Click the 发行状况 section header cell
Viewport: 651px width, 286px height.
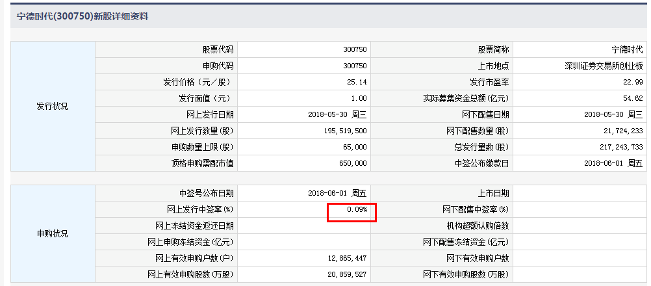tap(52, 107)
